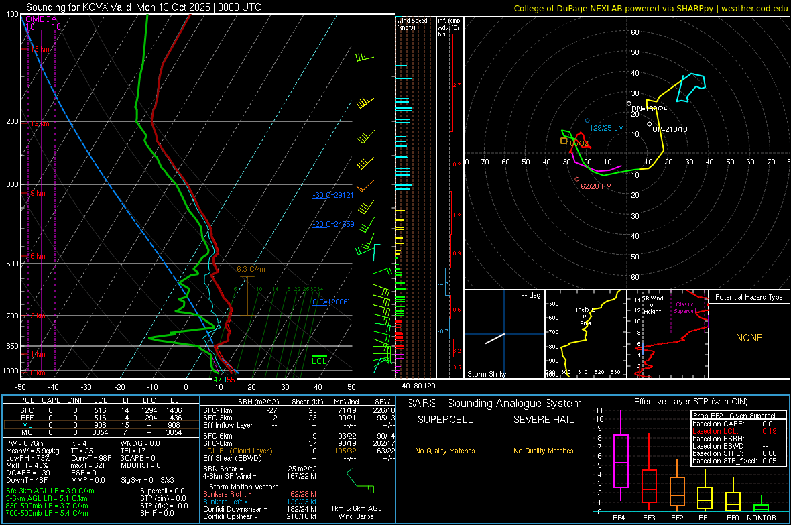Click the red 'based on LCL' 0.19 line

tap(735, 431)
